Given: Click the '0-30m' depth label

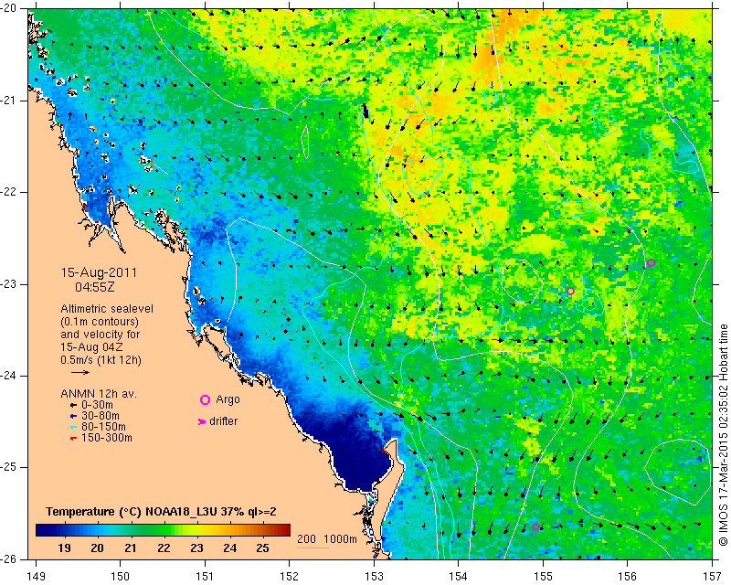Looking at the screenshot, I should 97,405.
